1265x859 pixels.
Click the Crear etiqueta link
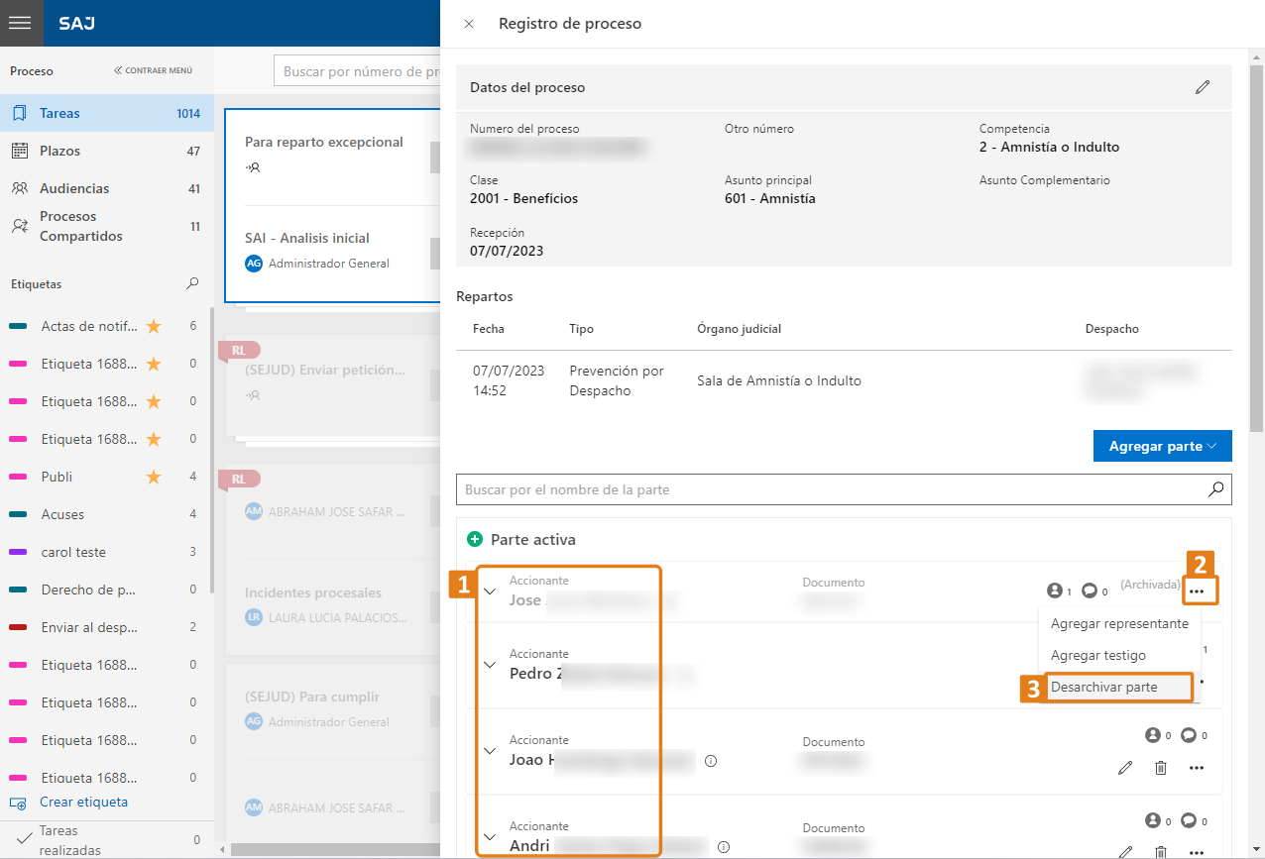click(x=83, y=802)
